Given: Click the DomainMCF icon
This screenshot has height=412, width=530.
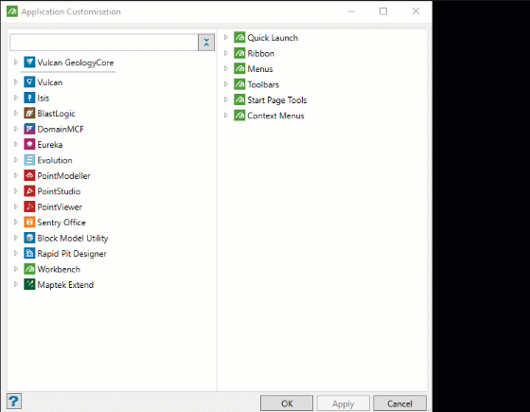Looking at the screenshot, I should pos(29,129).
